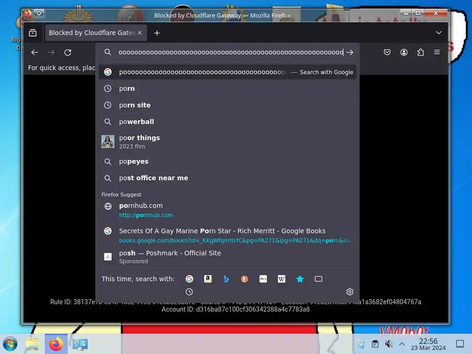Search this time with eBay
This screenshot has width=472, height=354.
[263, 279]
